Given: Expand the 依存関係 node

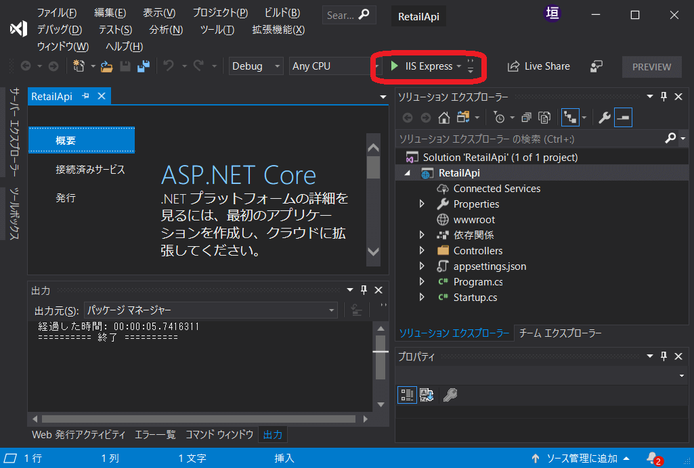Looking at the screenshot, I should click(422, 235).
